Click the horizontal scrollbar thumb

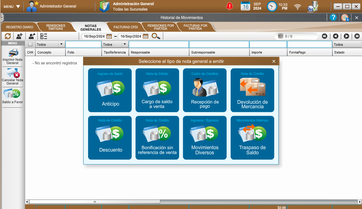coord(95,202)
